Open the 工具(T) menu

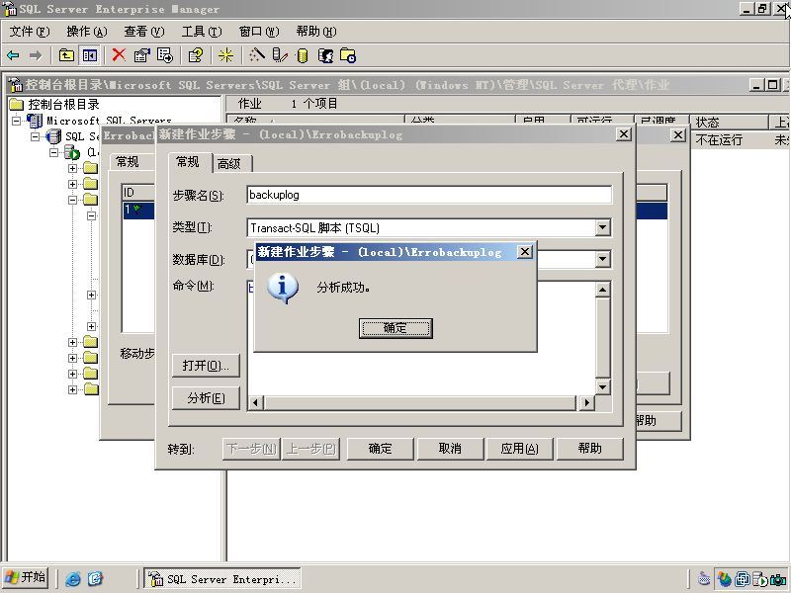coord(202,32)
